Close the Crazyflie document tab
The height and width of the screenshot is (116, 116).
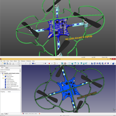pyautogui.click(x=40, y=113)
